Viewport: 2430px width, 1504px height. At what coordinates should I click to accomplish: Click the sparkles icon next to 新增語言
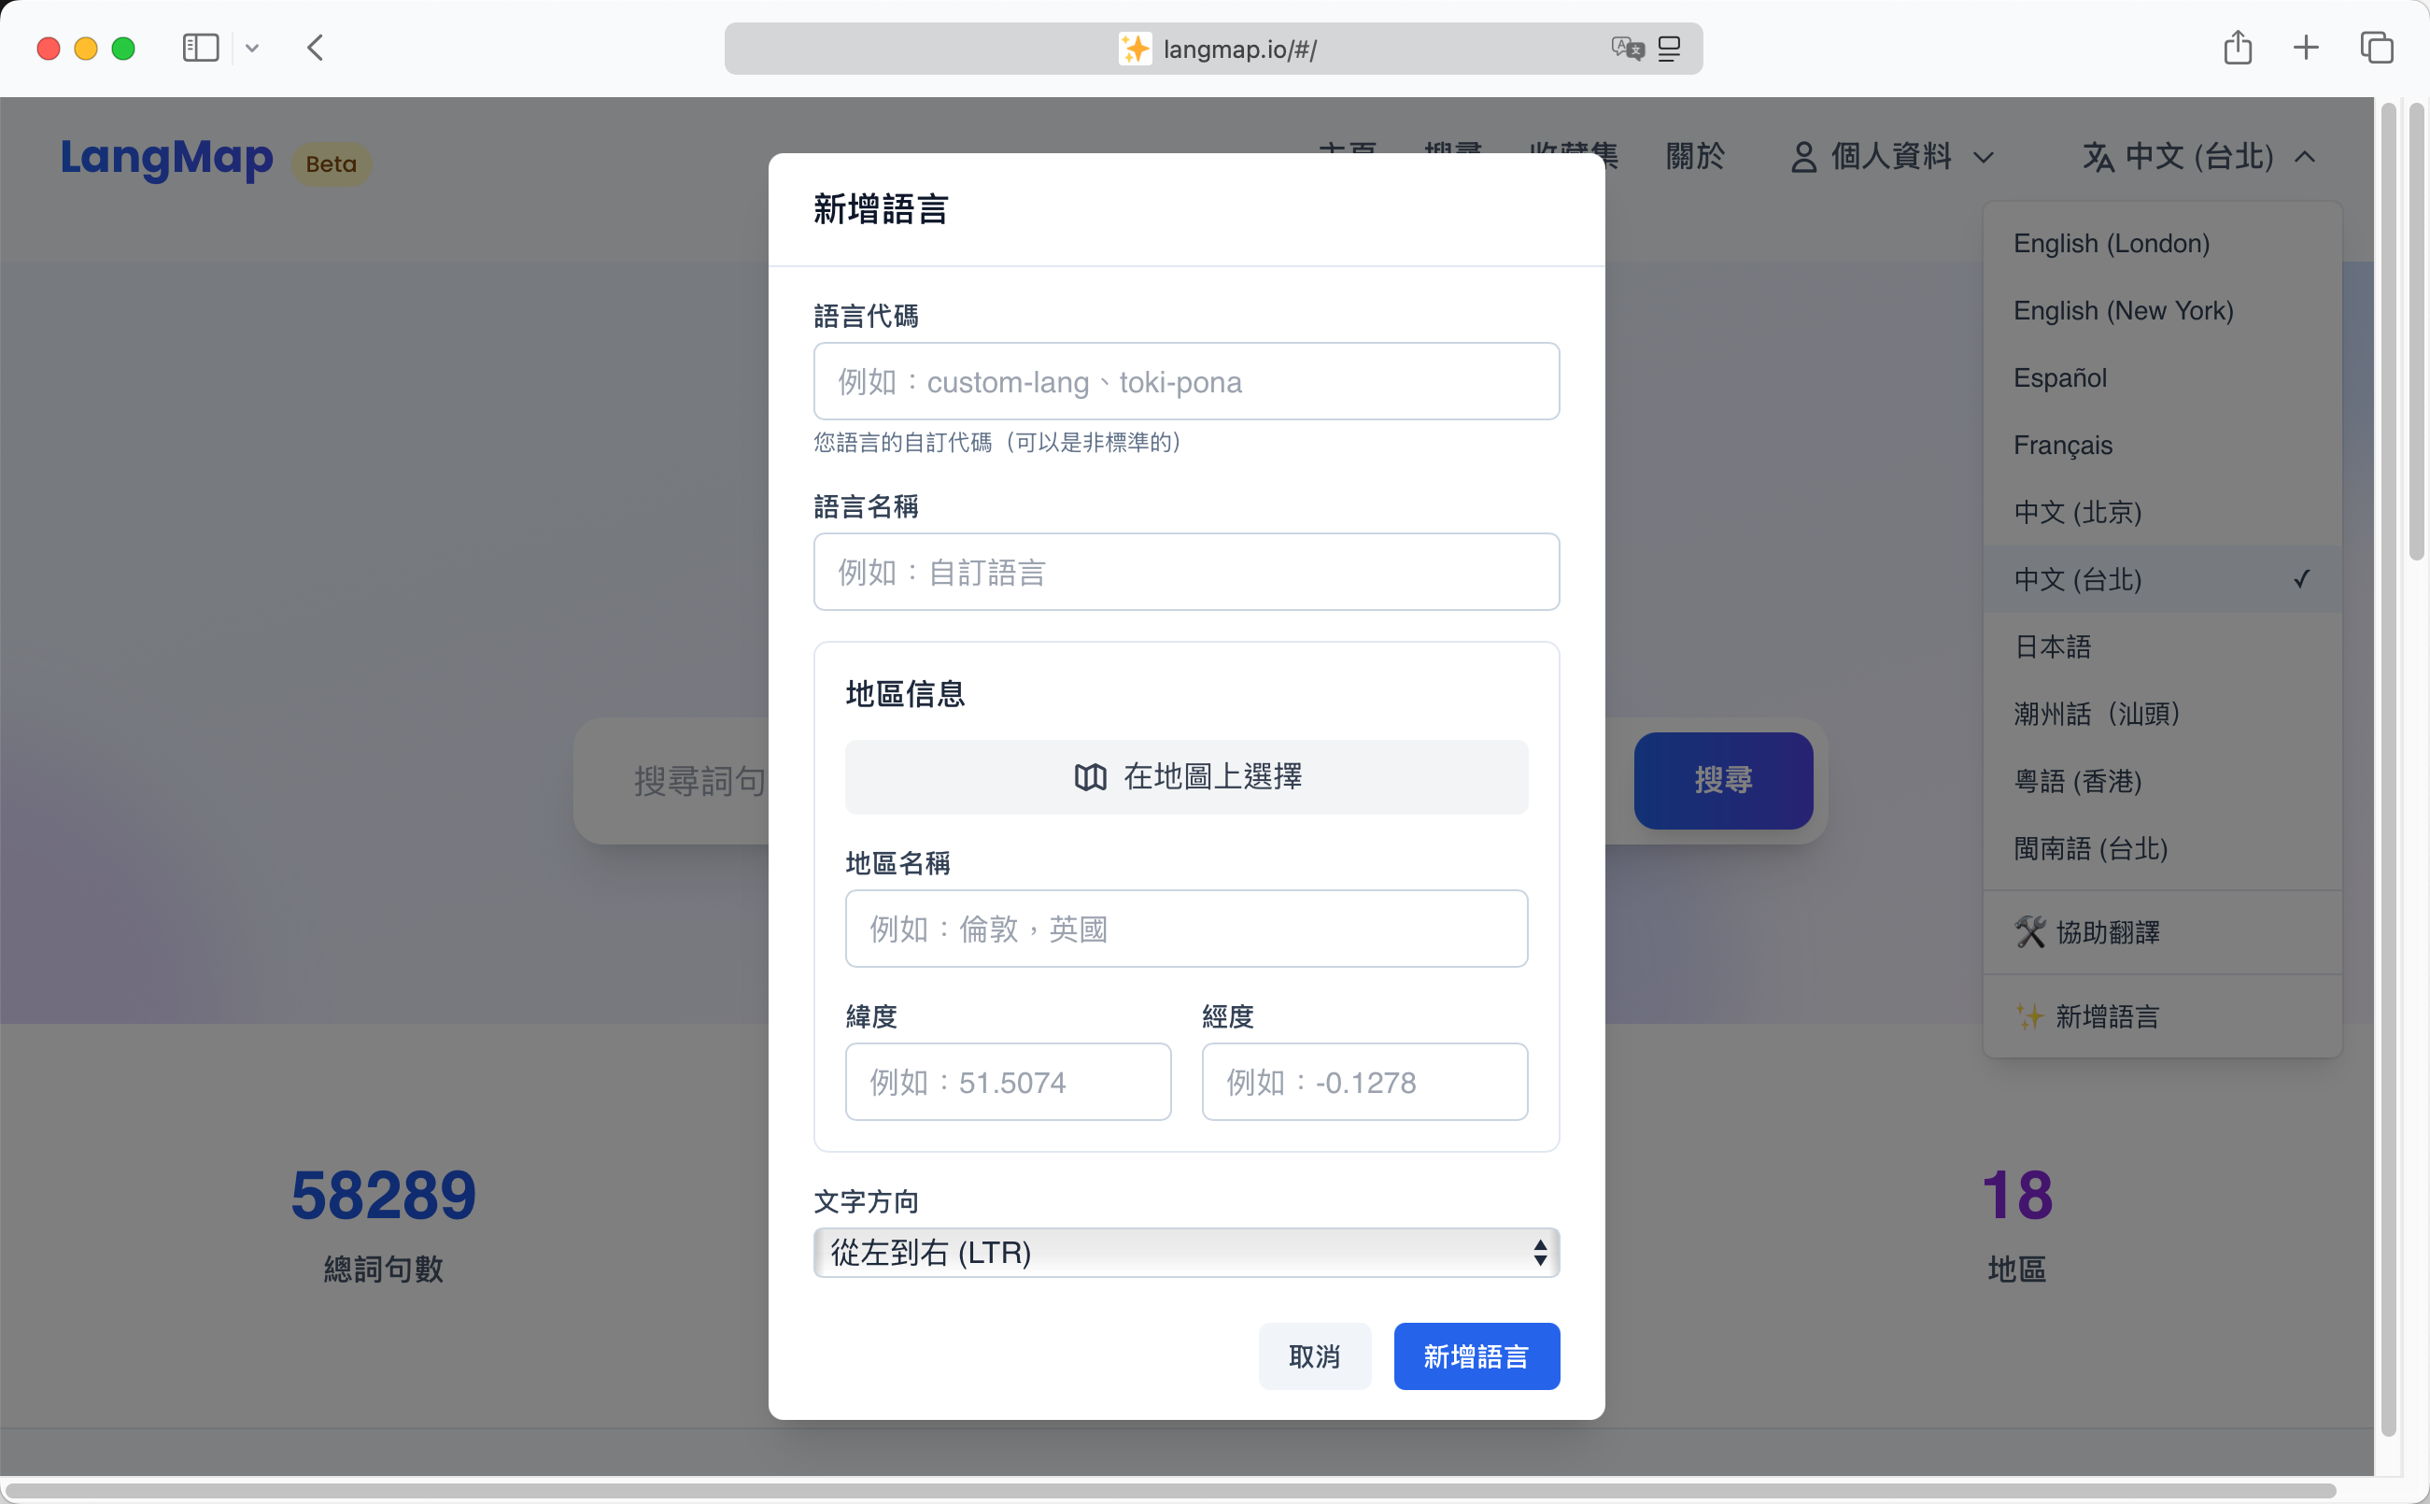pos(2029,1016)
